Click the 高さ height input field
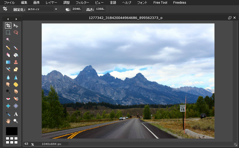The height and width of the screenshot is (148, 239). [x=100, y=9]
